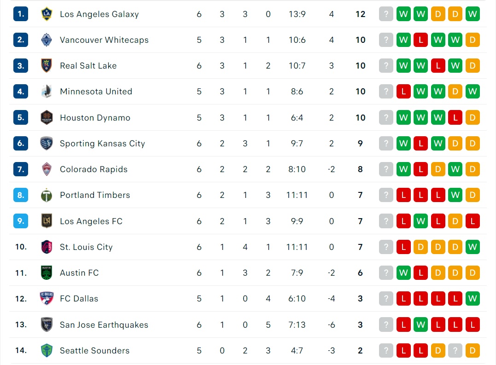Image resolution: width=496 pixels, height=365 pixels.
Task: Click the gray '?' between Seattle's D results
Action: click(x=455, y=350)
